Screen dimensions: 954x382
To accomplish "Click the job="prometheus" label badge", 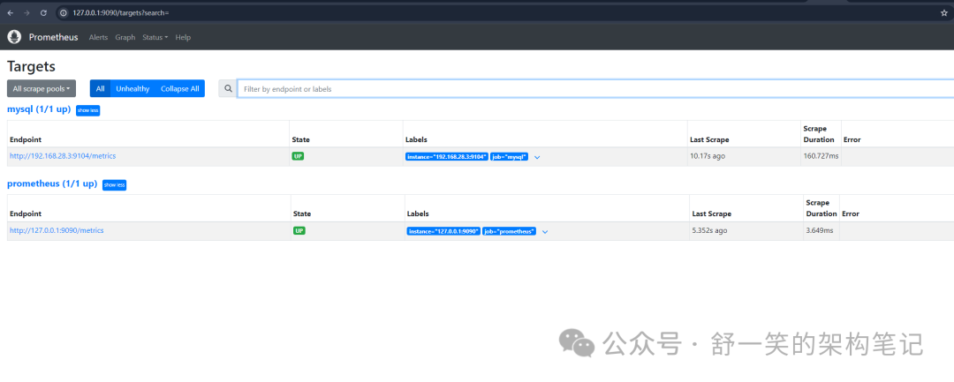I will point(510,231).
